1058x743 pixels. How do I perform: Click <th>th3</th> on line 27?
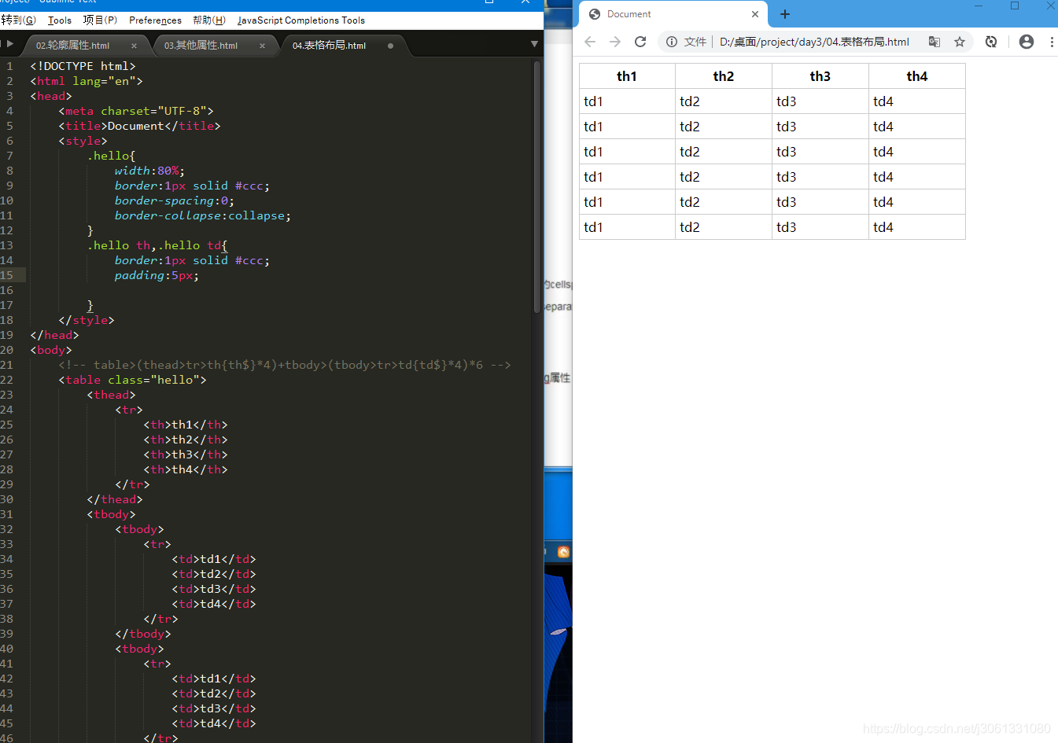pyautogui.click(x=186, y=454)
